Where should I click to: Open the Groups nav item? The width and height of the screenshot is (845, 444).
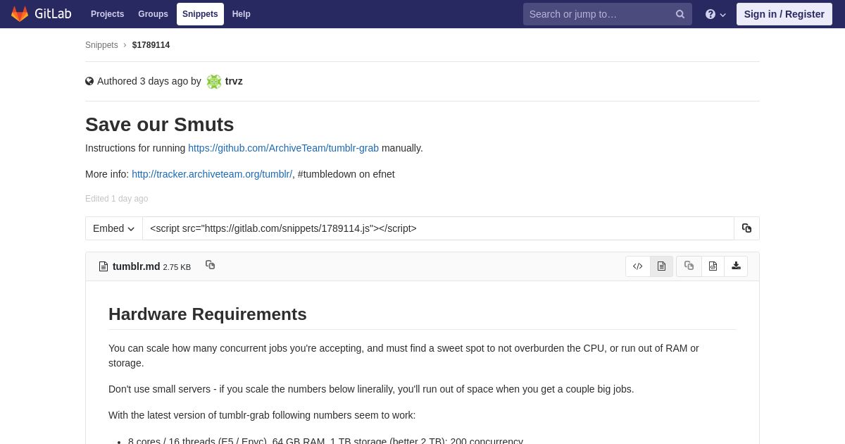153,14
